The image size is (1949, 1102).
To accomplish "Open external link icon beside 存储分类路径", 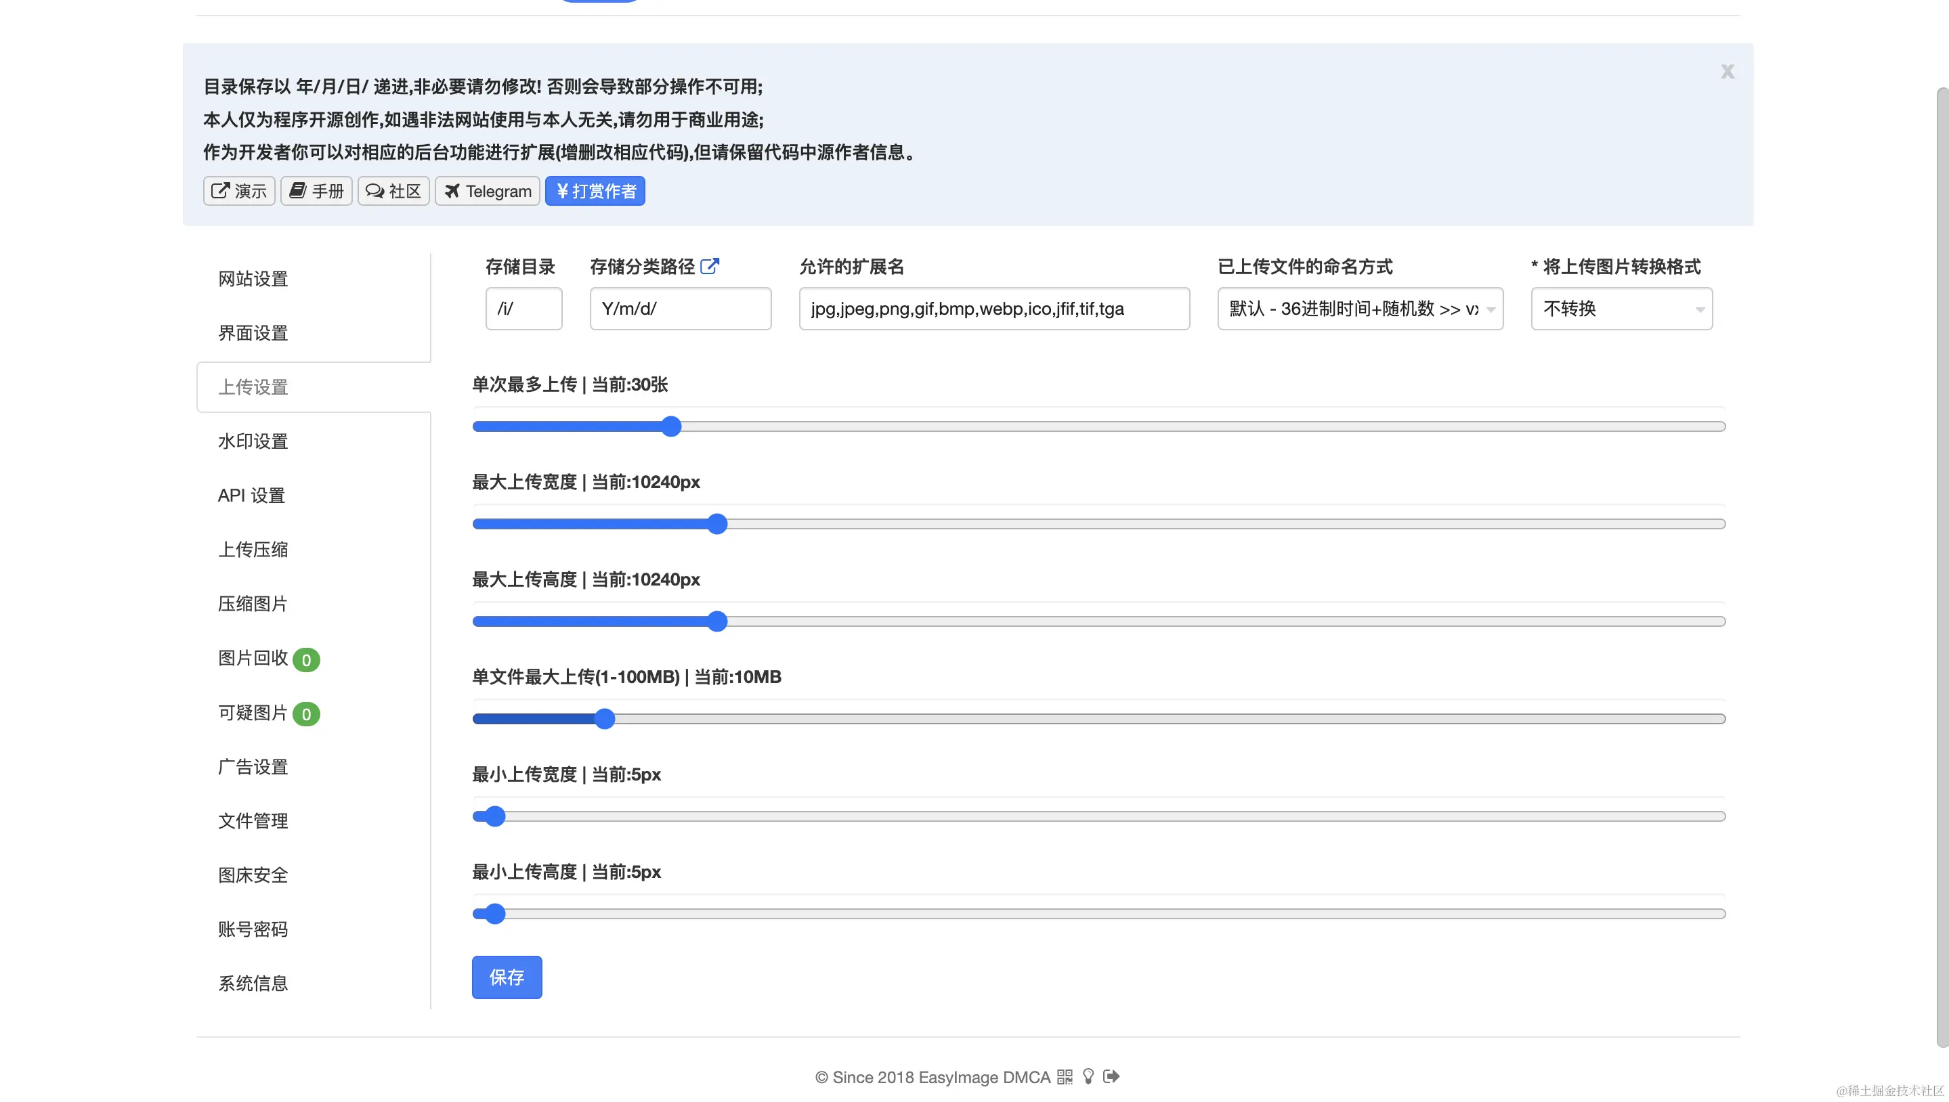I will point(710,267).
